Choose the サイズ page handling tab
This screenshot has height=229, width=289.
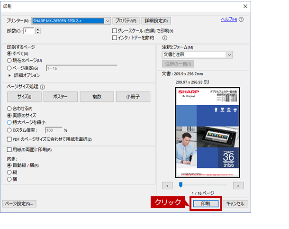pyautogui.click(x=24, y=97)
